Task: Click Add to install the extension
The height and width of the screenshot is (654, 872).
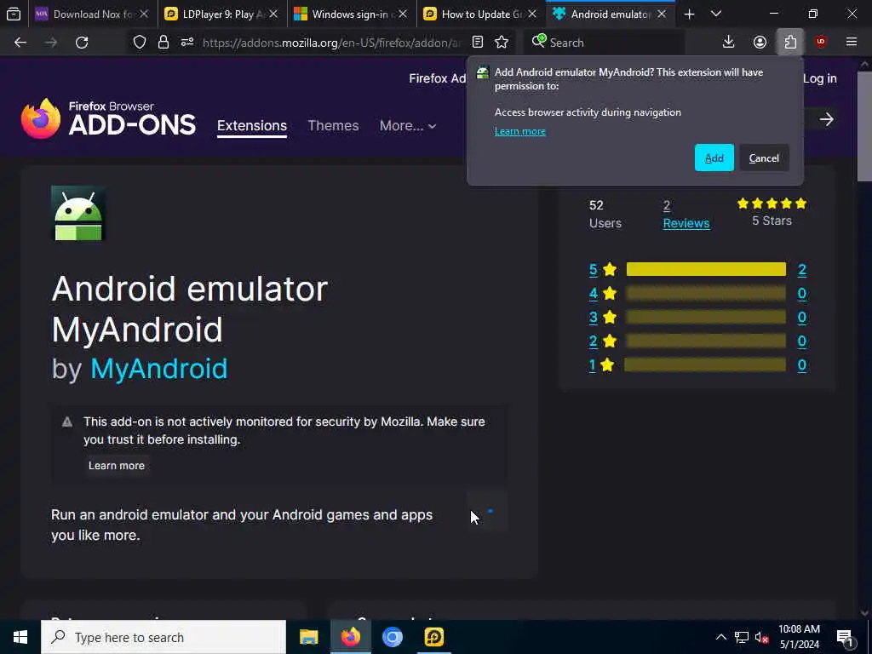Action: [x=714, y=158]
